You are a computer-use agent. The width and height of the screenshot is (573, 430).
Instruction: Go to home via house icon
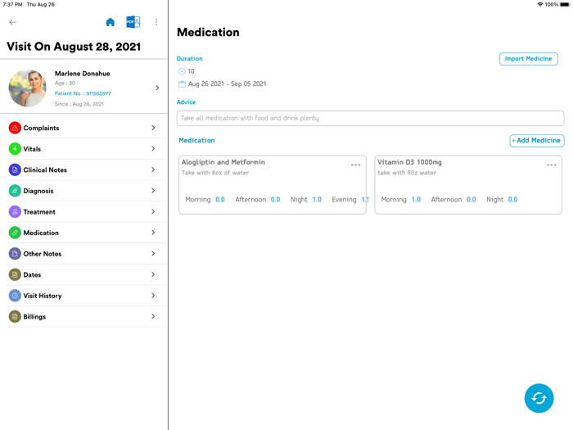click(110, 22)
